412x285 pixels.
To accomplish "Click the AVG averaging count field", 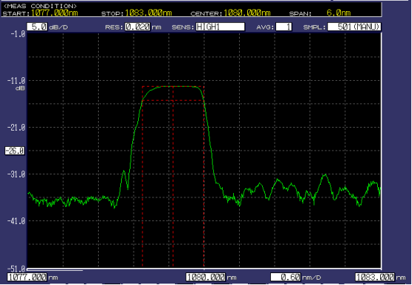I will pos(284,27).
